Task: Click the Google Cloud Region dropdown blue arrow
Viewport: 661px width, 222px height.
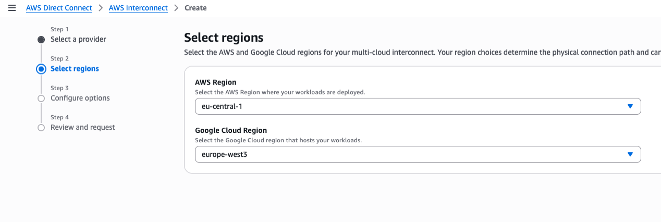Action: 630,154
